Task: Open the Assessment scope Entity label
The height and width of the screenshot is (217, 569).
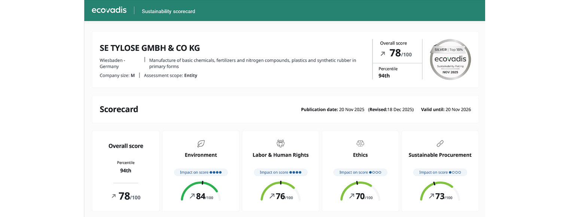Action: [171, 75]
